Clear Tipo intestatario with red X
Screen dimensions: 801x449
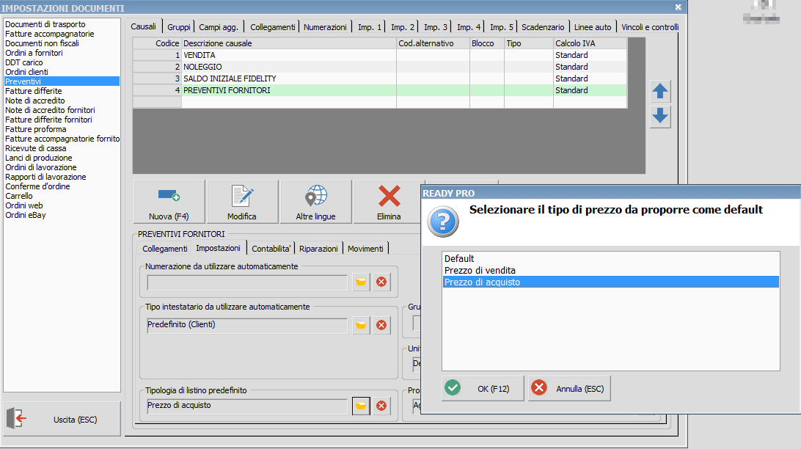click(x=381, y=326)
